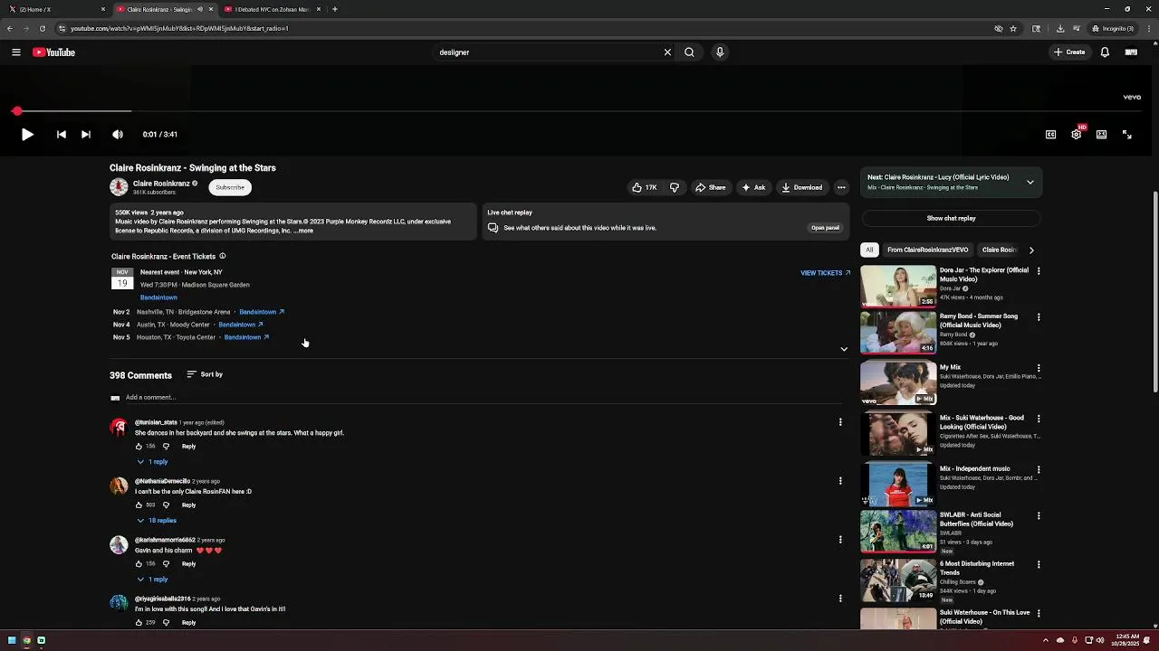The width and height of the screenshot is (1159, 651).
Task: Share this video
Action: point(711,187)
